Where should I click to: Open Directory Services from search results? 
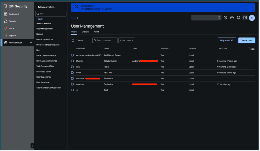pos(44,40)
